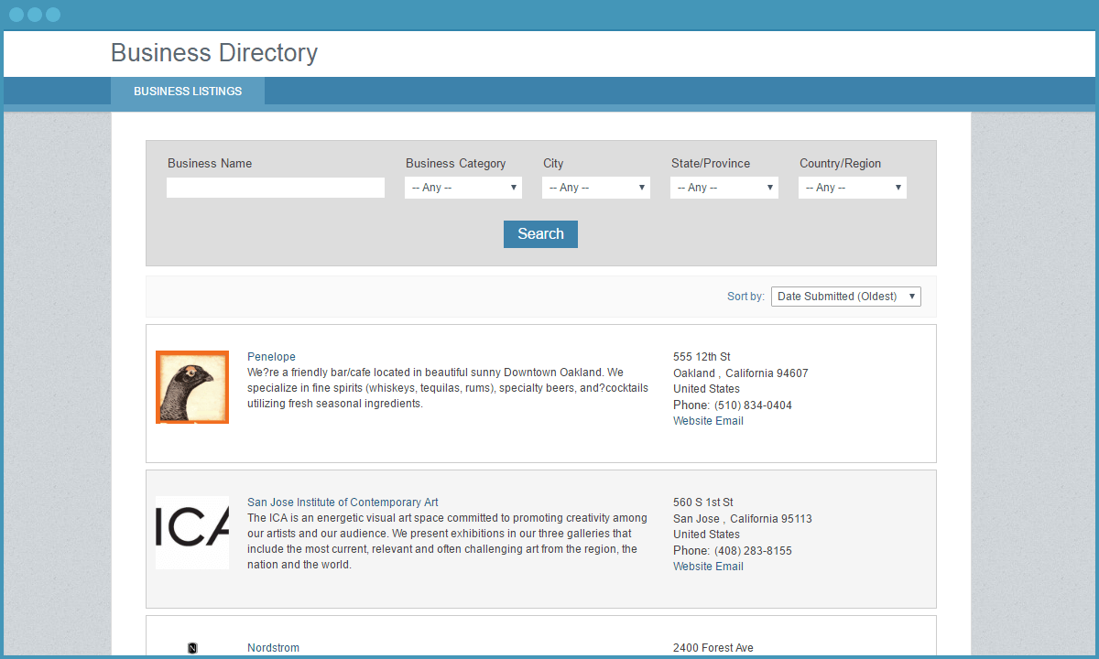Image resolution: width=1099 pixels, height=659 pixels.
Task: Open the Penelope business listing title
Action: pyautogui.click(x=271, y=357)
